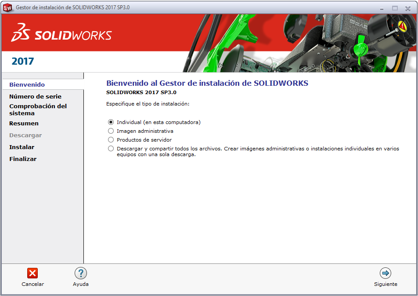Click the 2017 version label

tap(23, 61)
